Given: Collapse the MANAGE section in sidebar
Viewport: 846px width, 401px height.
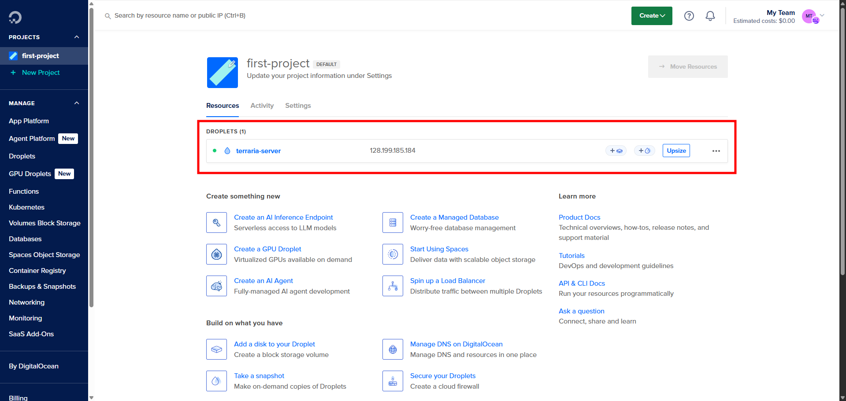Looking at the screenshot, I should click(76, 103).
